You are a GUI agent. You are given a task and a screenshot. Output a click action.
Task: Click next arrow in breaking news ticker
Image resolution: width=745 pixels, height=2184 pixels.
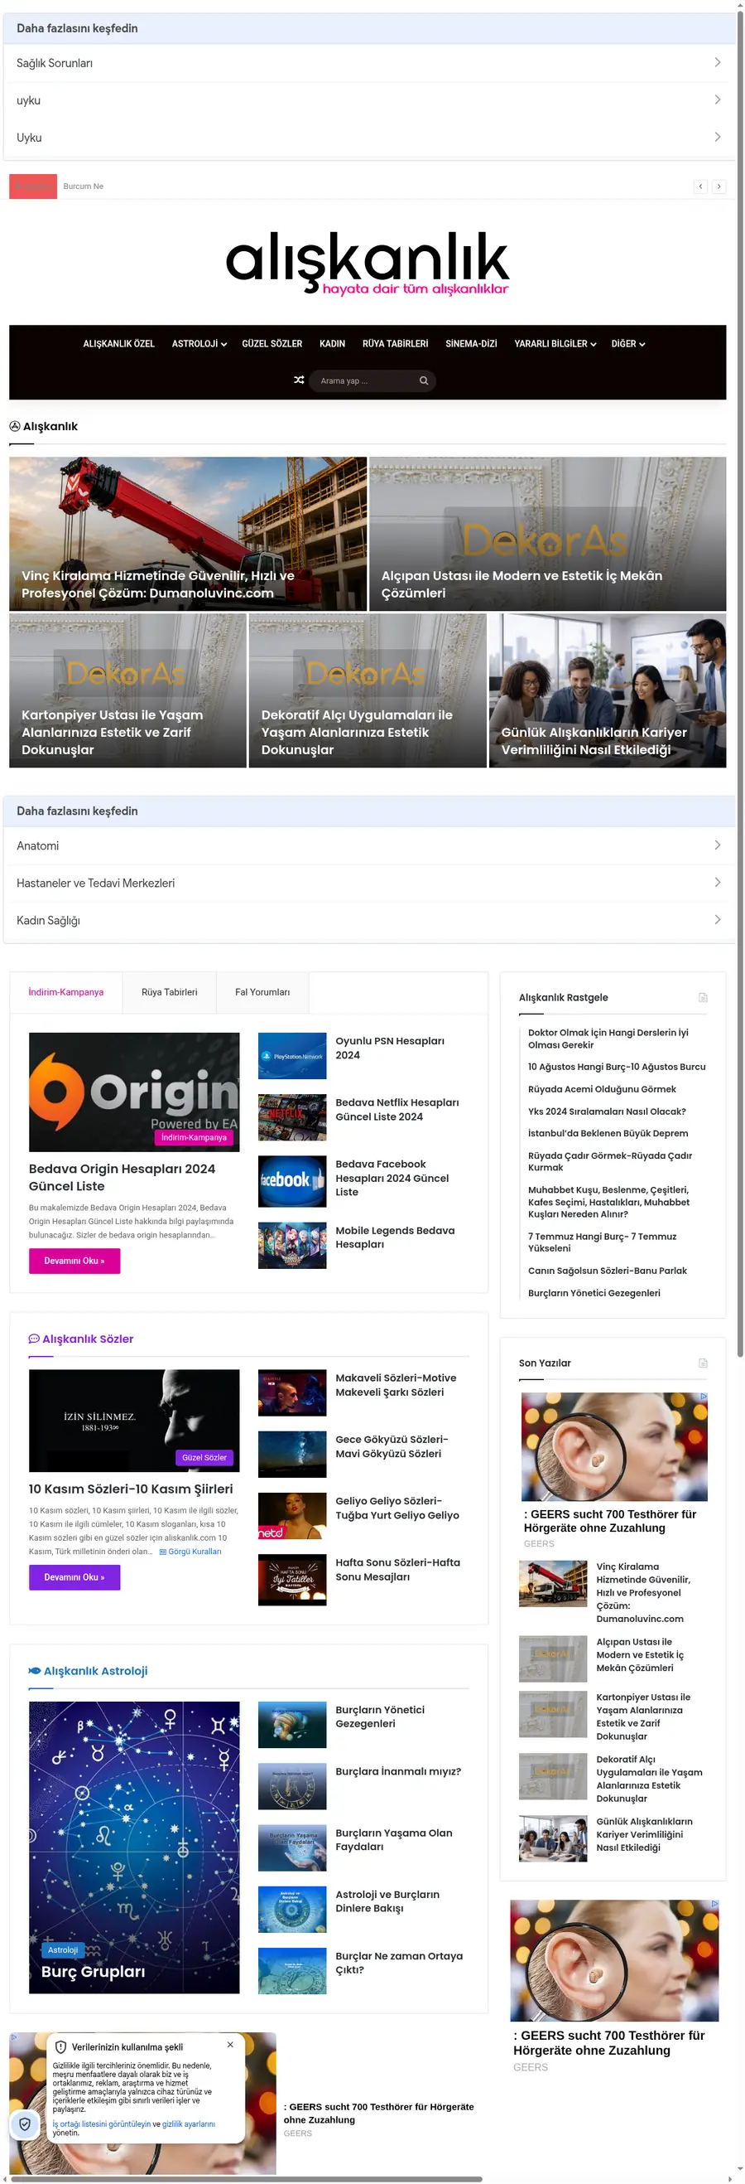[x=719, y=186]
